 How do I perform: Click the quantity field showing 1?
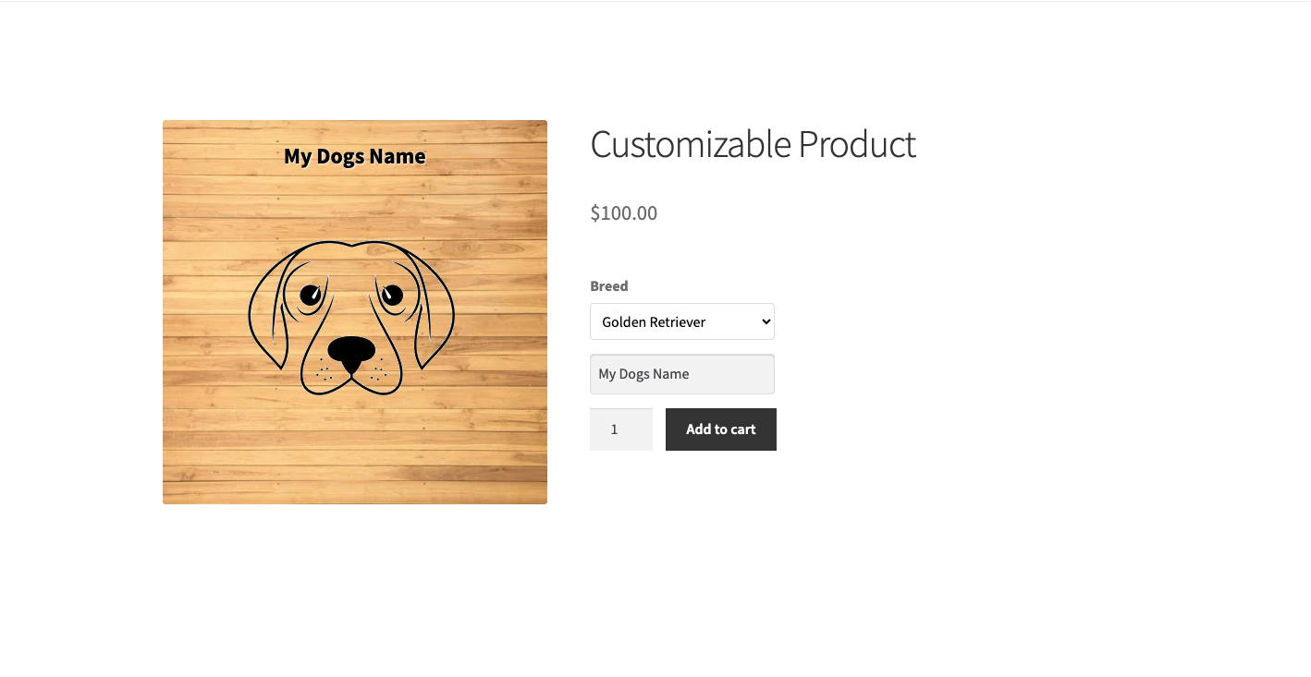pos(621,429)
